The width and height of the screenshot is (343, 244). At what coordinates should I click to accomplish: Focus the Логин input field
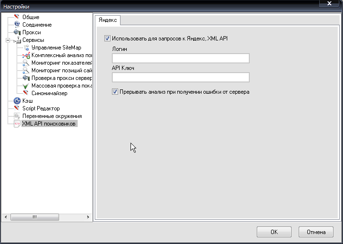[x=181, y=59]
